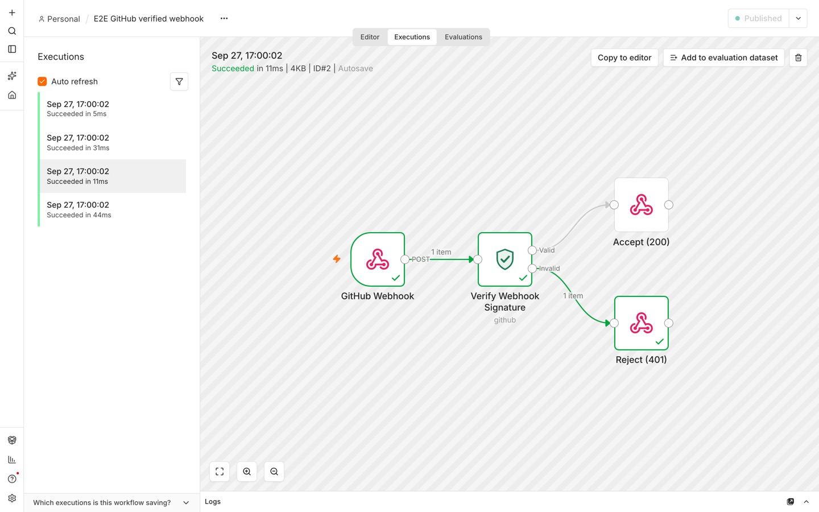
Task: Select execution that succeeded in 31ms
Action: click(x=113, y=142)
